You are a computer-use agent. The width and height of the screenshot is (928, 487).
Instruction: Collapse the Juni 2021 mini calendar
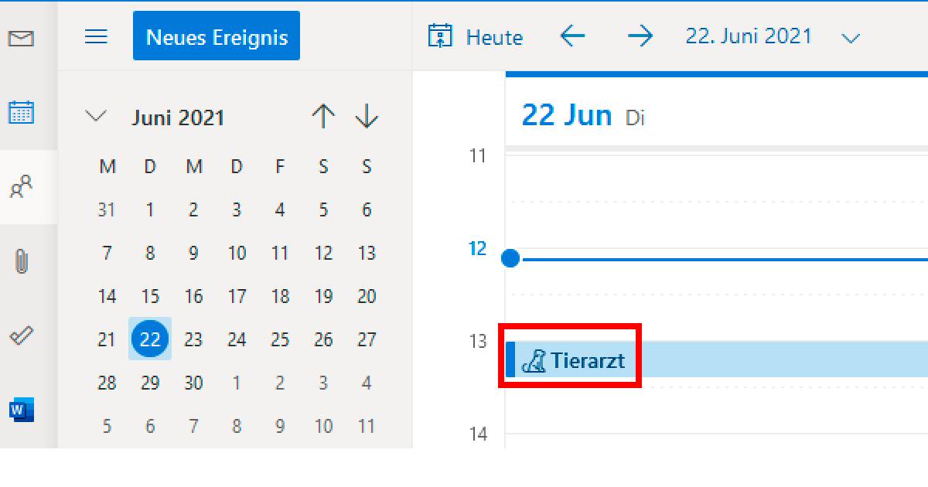click(96, 116)
